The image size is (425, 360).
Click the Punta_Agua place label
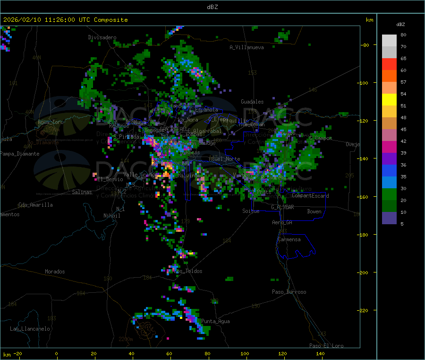(x=215, y=321)
